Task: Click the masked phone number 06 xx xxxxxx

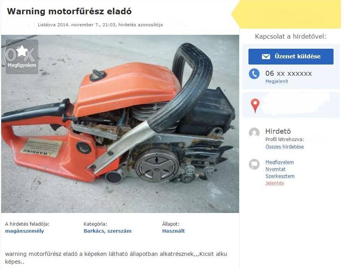Action: 289,73
